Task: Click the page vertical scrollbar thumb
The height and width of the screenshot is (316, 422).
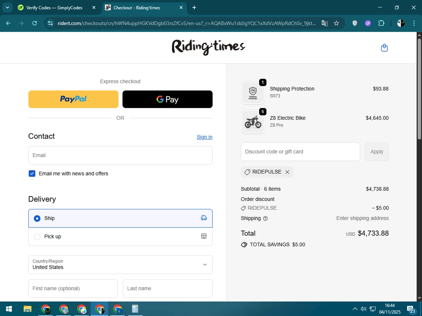Action: click(x=419, y=89)
